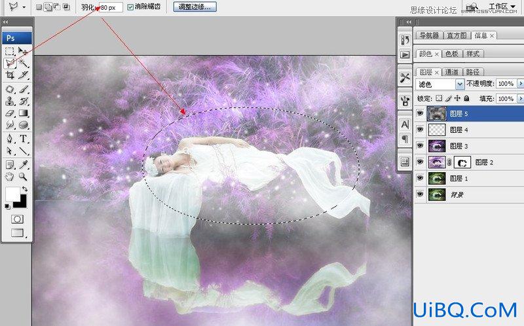Hide layer 图层 3
This screenshot has height=326, width=524.
coord(420,145)
